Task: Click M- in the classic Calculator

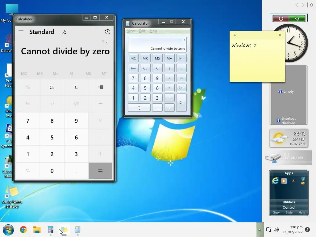Action: 181,58
